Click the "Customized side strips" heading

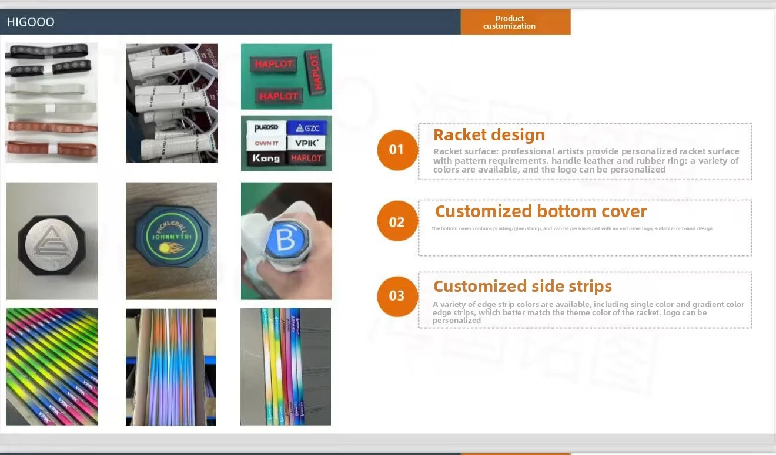tap(523, 287)
